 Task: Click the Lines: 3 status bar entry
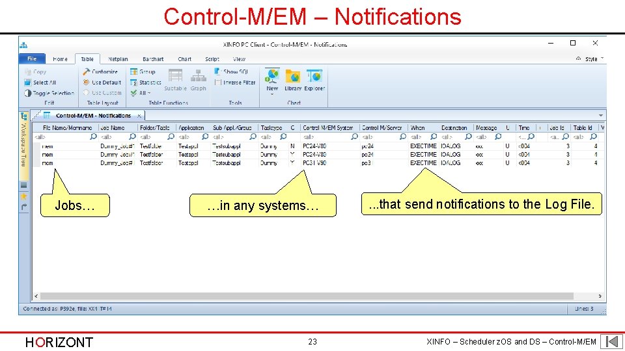click(x=584, y=309)
